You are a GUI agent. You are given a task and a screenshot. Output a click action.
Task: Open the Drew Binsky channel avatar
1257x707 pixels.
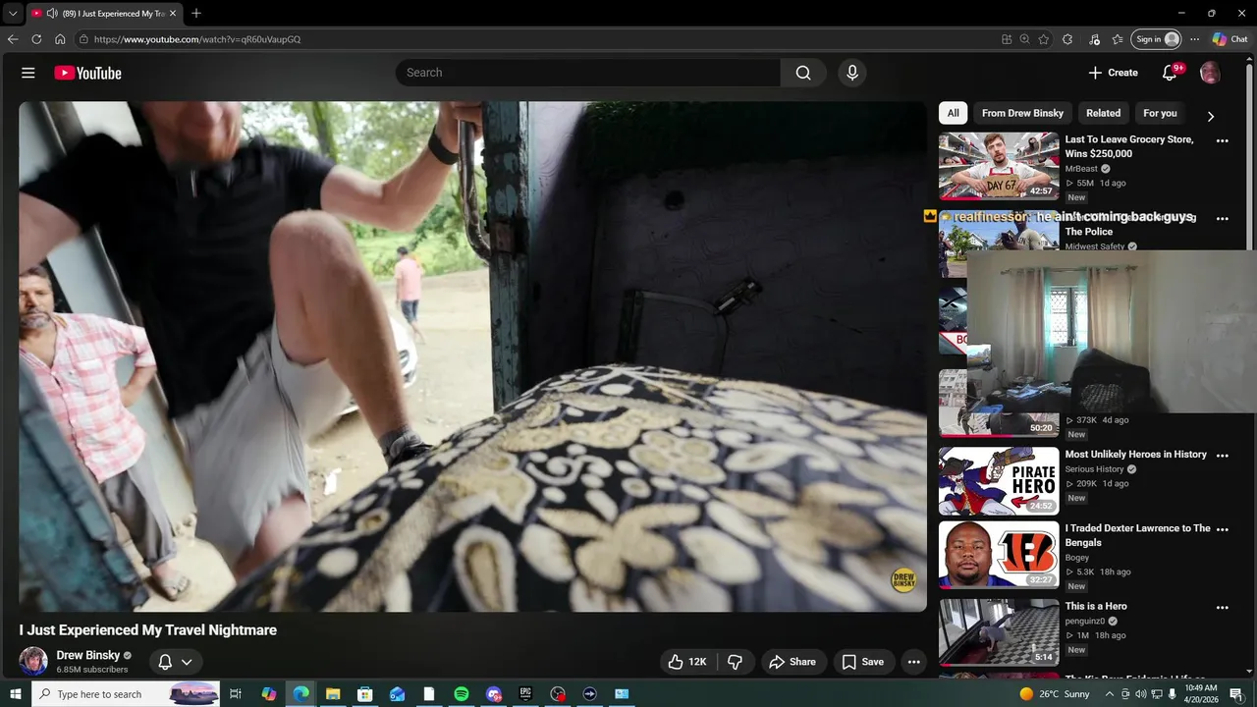pyautogui.click(x=33, y=661)
